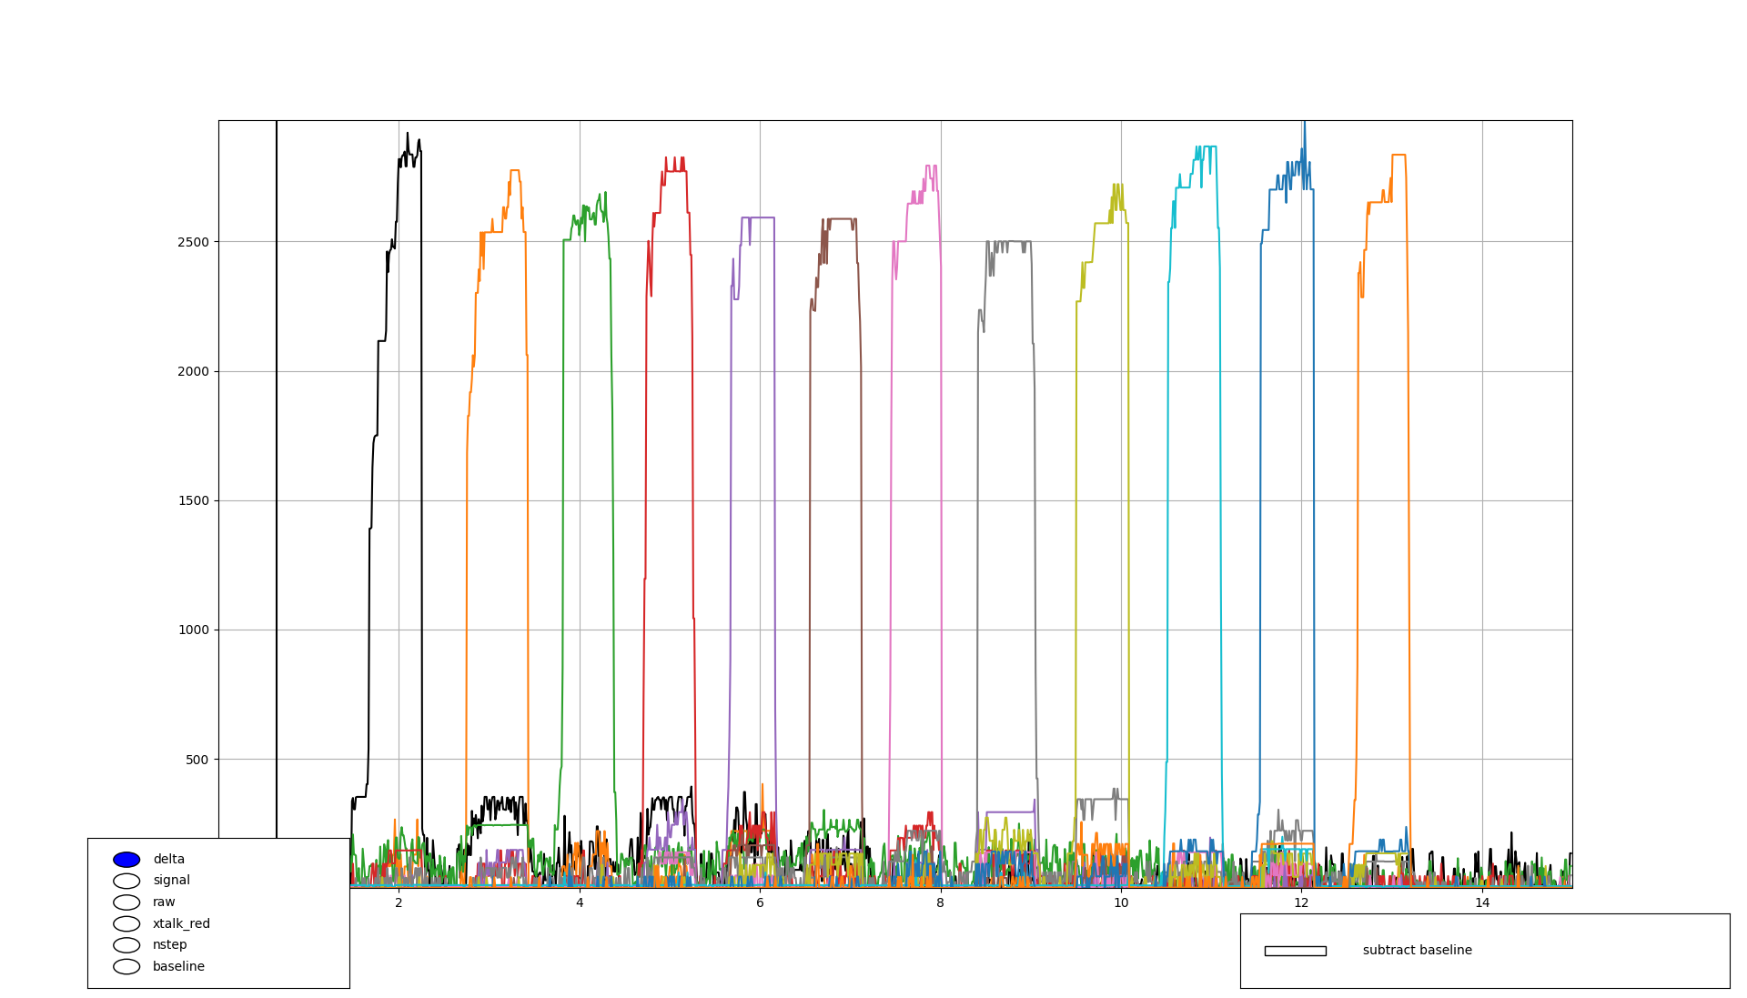Switch to the xtalk_red radio option
Image resolution: width=1747 pixels, height=998 pixels.
tap(126, 923)
